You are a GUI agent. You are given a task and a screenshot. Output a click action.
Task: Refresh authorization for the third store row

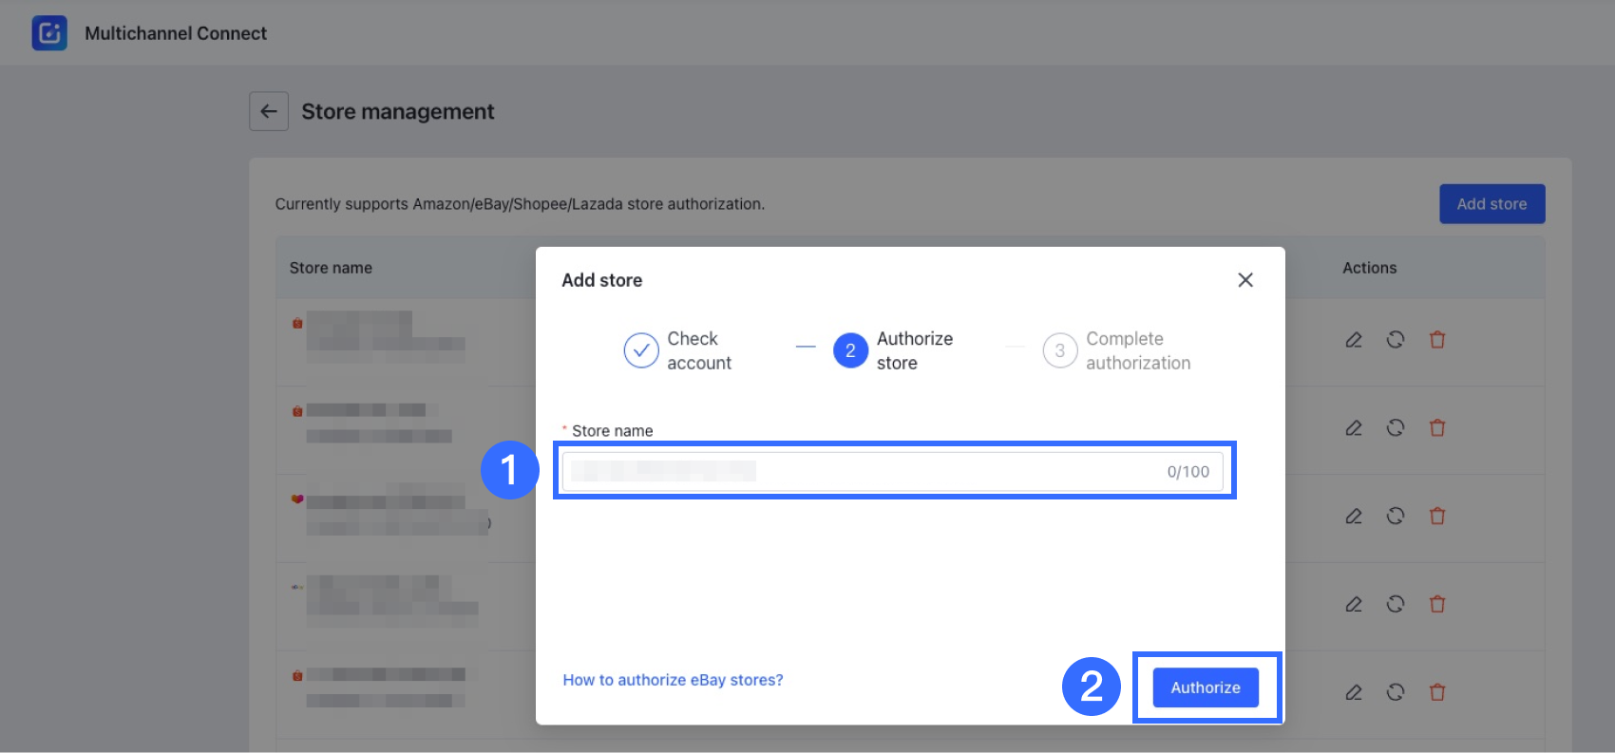[x=1396, y=517]
